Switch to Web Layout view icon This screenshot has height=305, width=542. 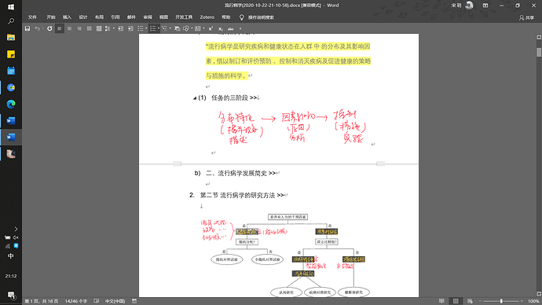470,301
